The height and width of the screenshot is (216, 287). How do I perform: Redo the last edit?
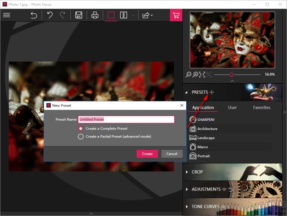pos(63,15)
